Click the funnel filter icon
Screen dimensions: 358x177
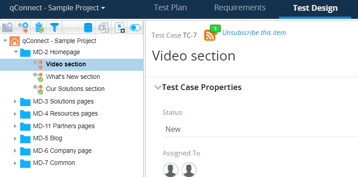tap(54, 27)
